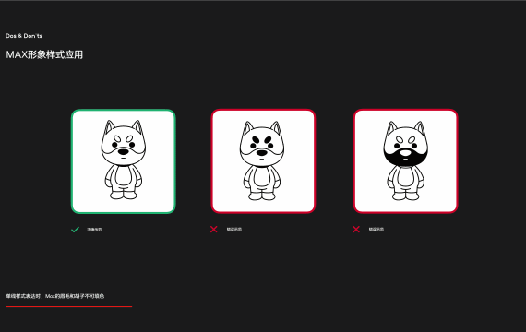Click the belly of the middle dog

click(x=262, y=176)
